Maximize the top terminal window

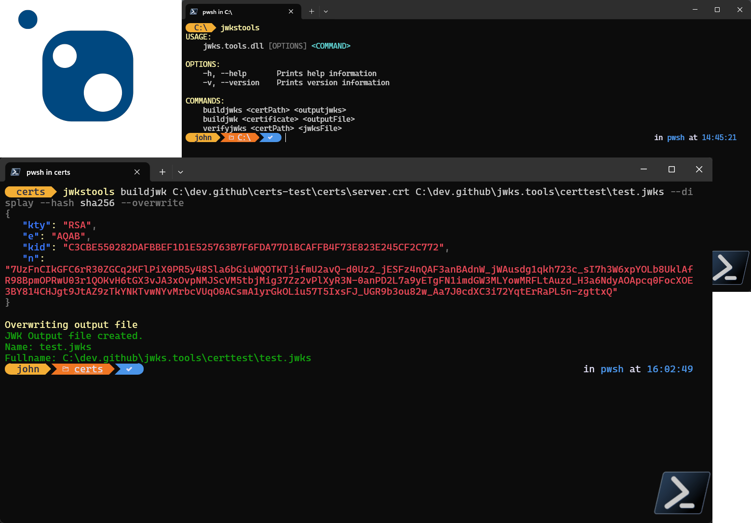(717, 10)
